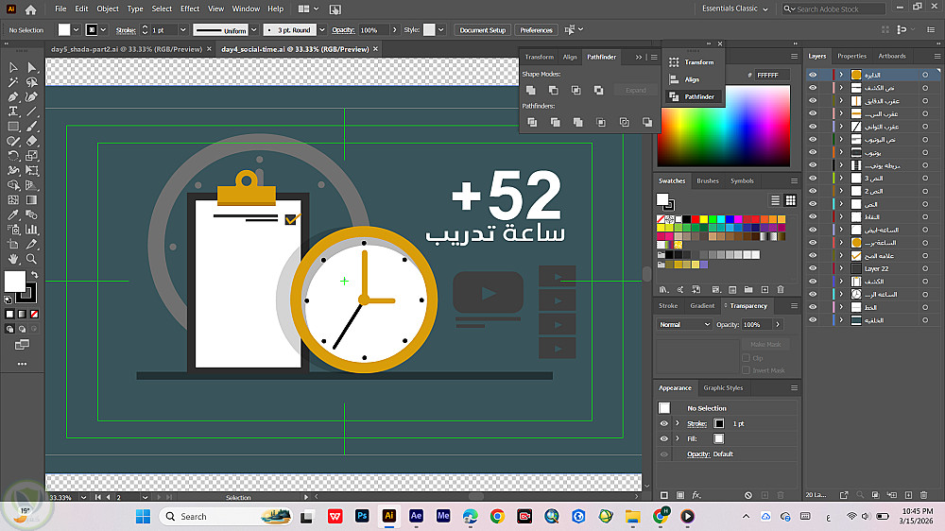Viewport: 945px width, 531px height.
Task: Add new effect via fx icon
Action: click(x=696, y=495)
